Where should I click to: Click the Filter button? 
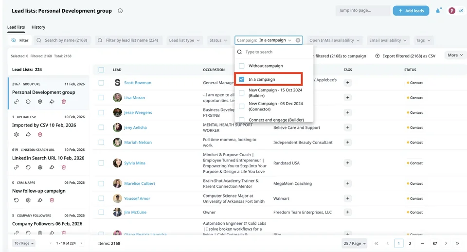pos(20,40)
